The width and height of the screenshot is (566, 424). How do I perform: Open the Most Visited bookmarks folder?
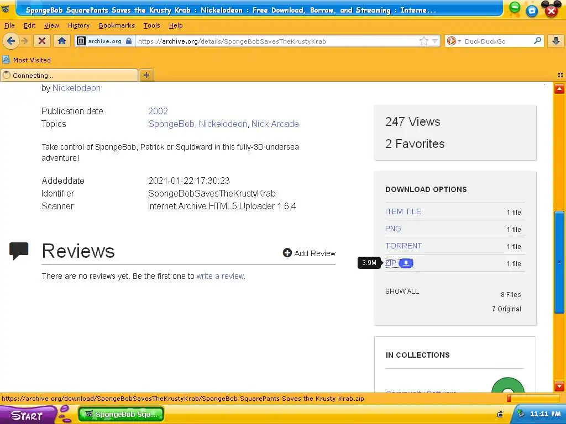[27, 60]
